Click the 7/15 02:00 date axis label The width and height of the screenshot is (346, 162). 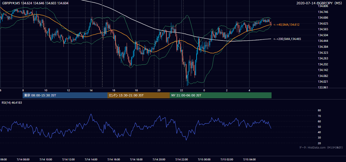(x=227, y=160)
